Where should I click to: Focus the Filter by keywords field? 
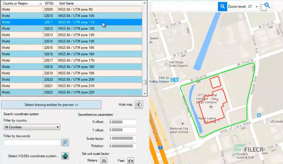(x=32, y=142)
